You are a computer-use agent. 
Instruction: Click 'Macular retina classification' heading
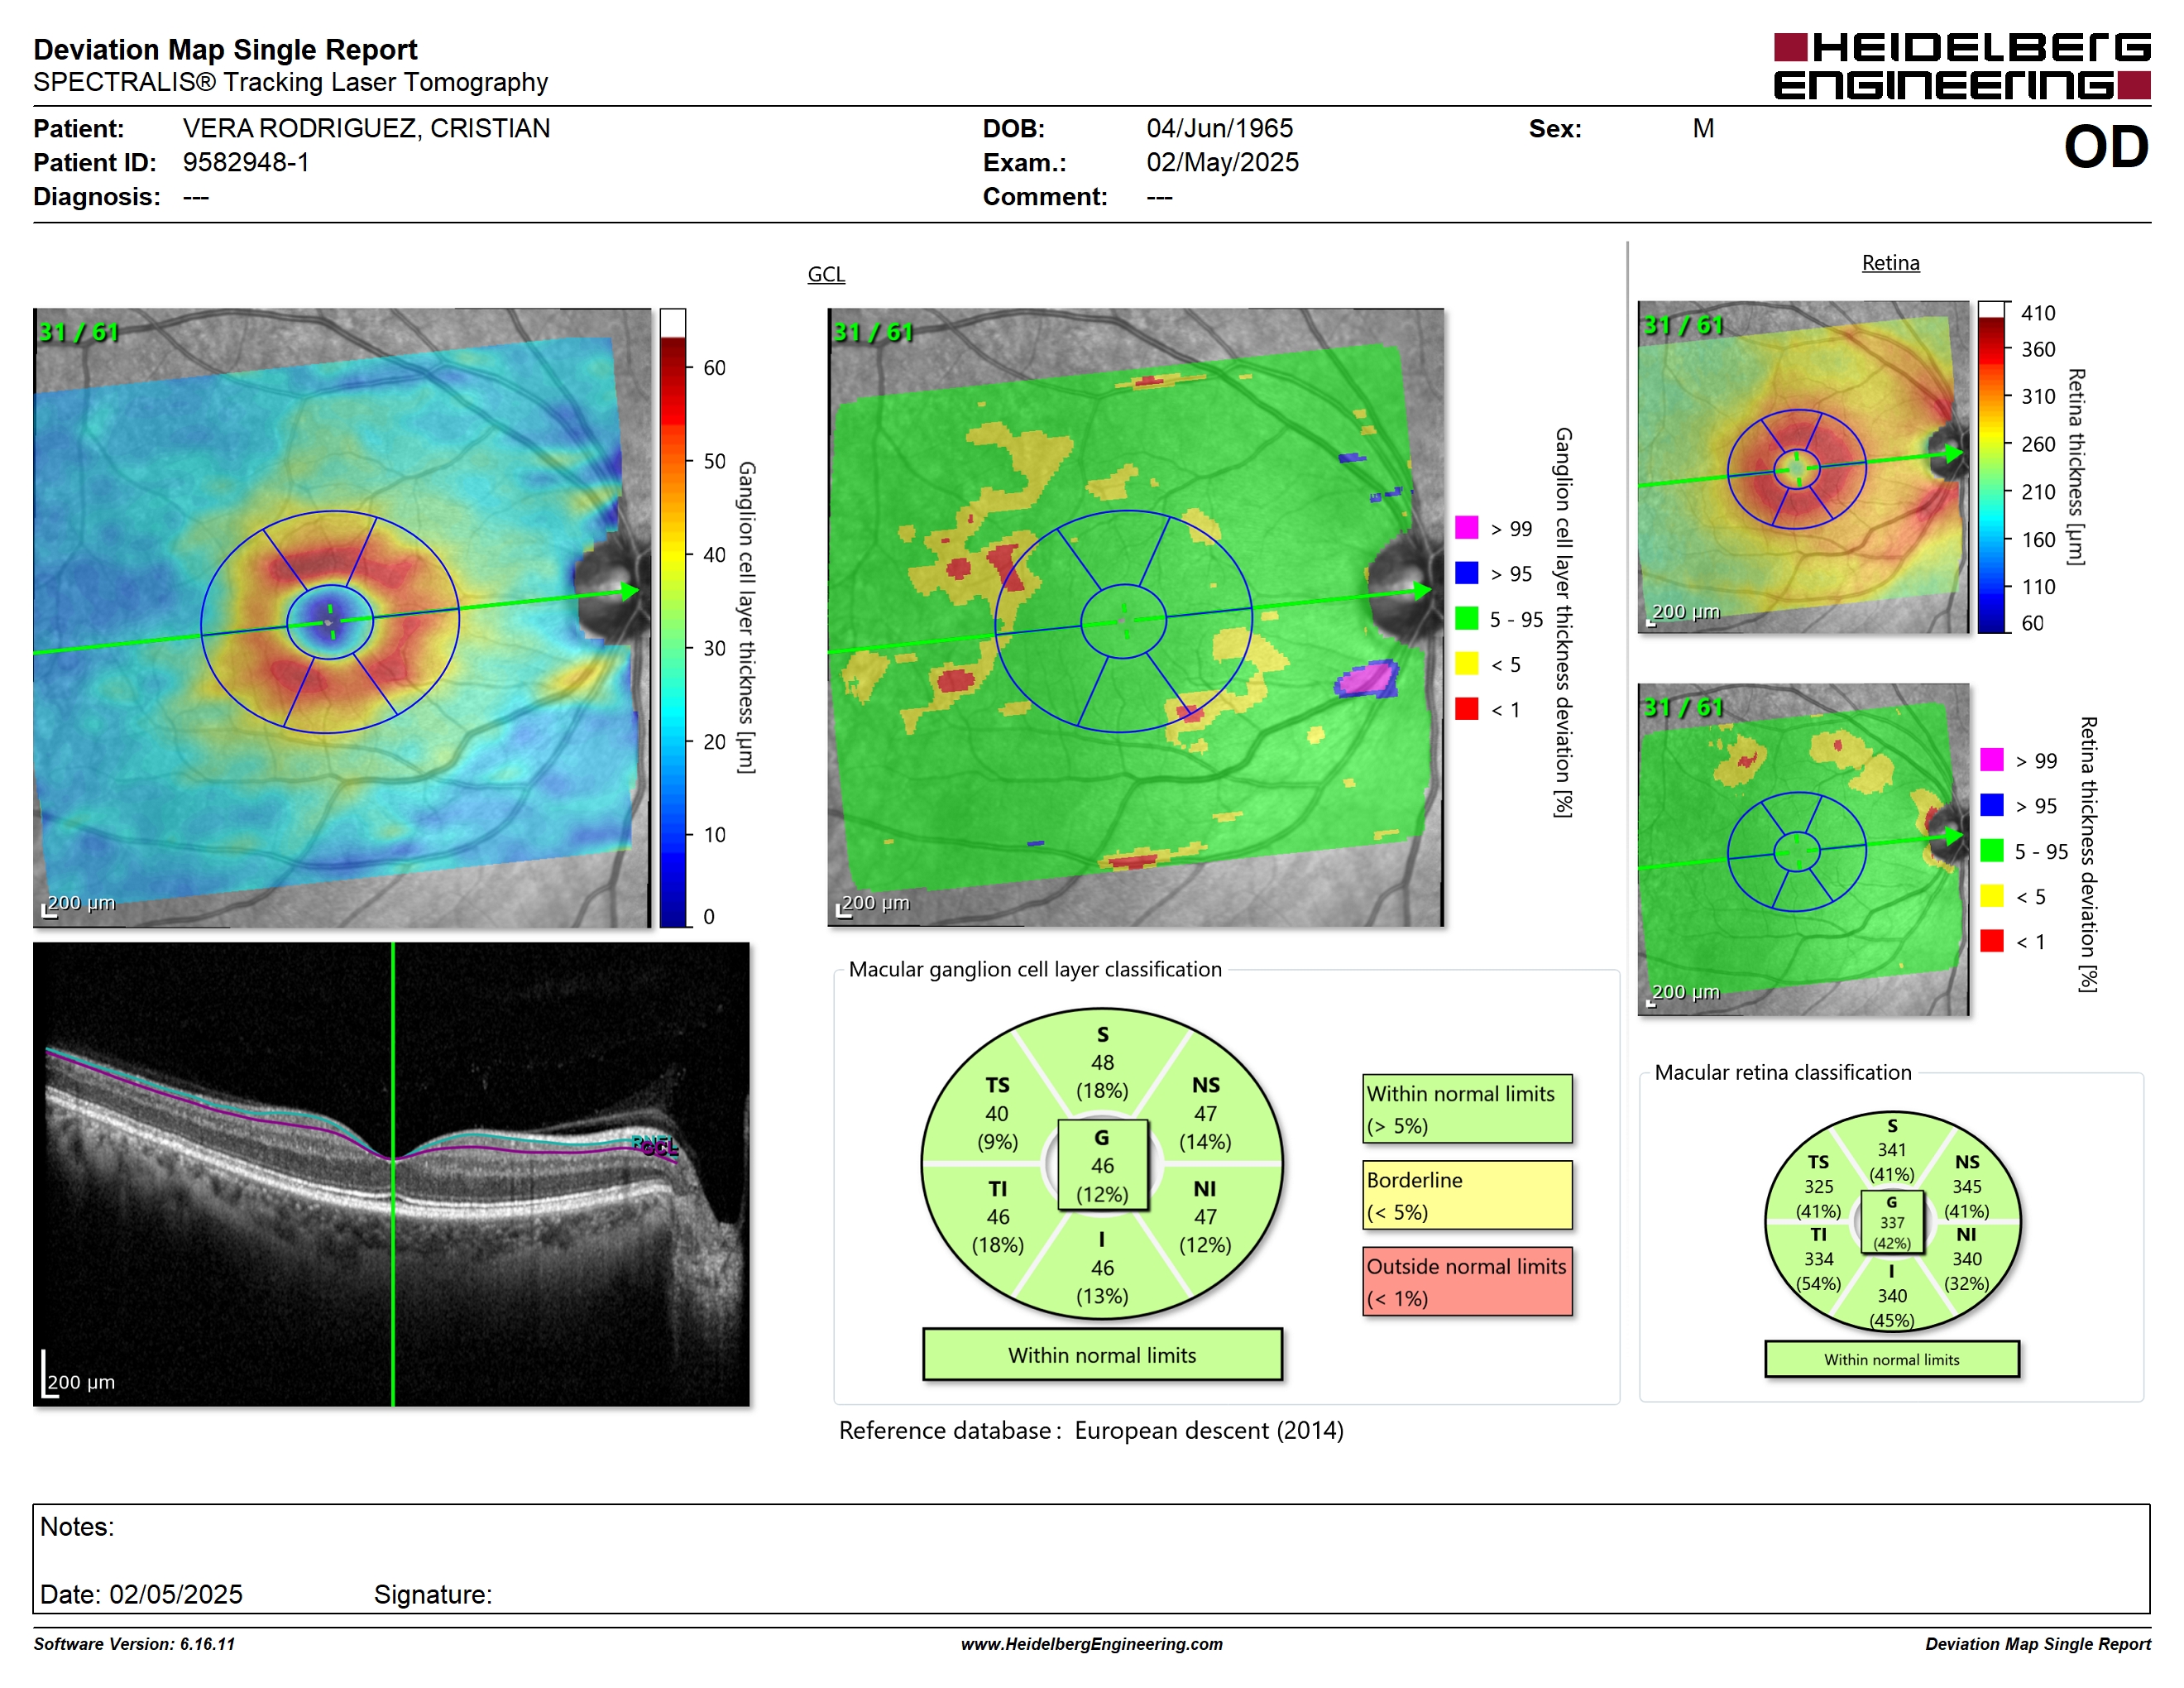pyautogui.click(x=1783, y=1072)
